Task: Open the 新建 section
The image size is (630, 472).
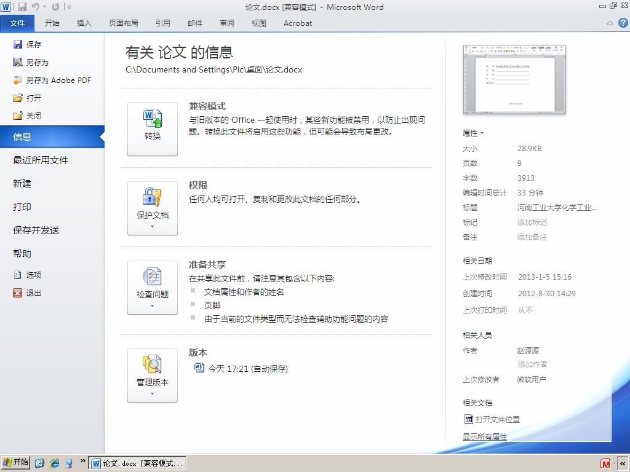Action: 22,183
